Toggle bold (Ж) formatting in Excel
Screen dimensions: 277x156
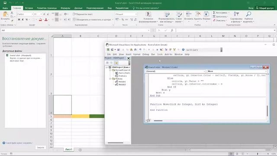[x=19, y=19]
